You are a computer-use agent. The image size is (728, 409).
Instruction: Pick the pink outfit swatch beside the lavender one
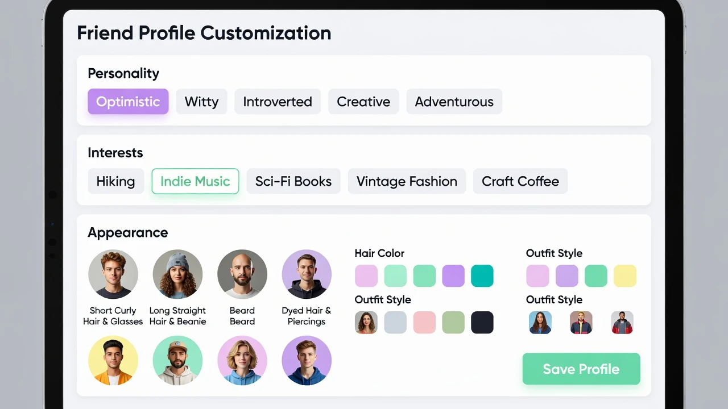click(537, 276)
